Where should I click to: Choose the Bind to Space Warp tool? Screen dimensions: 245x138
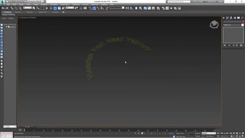tap(20, 8)
